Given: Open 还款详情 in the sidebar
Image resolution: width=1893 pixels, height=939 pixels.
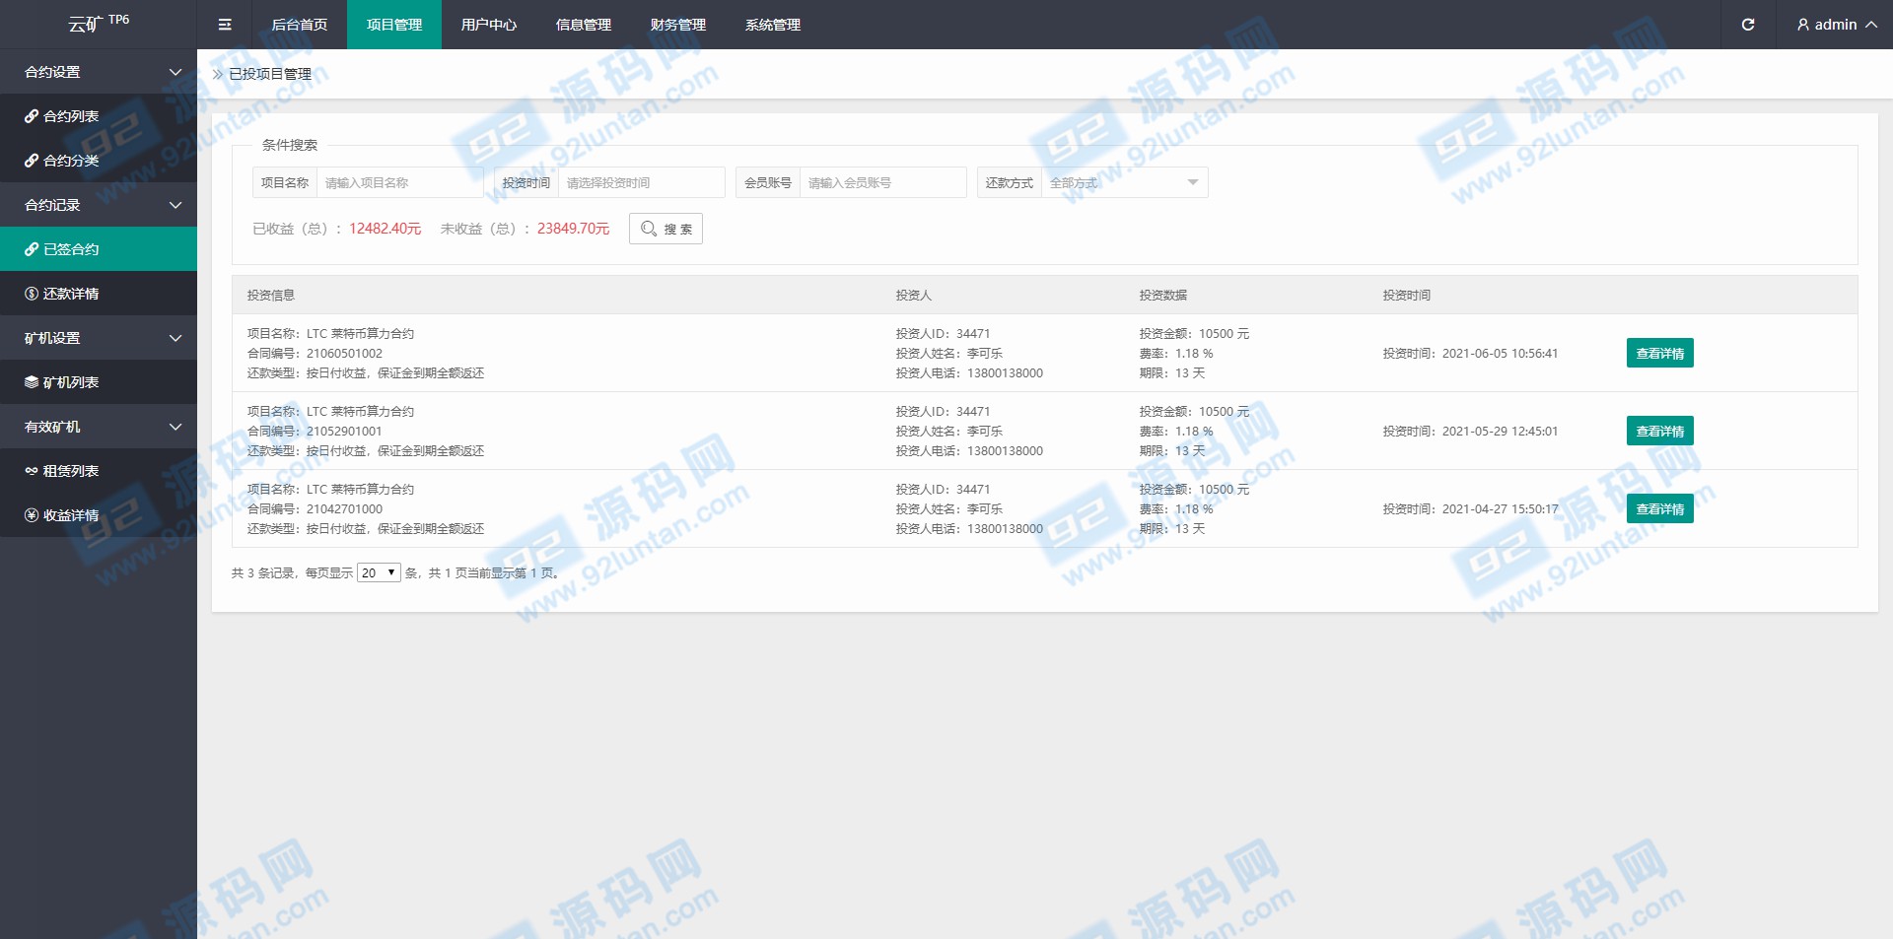Looking at the screenshot, I should (99, 294).
